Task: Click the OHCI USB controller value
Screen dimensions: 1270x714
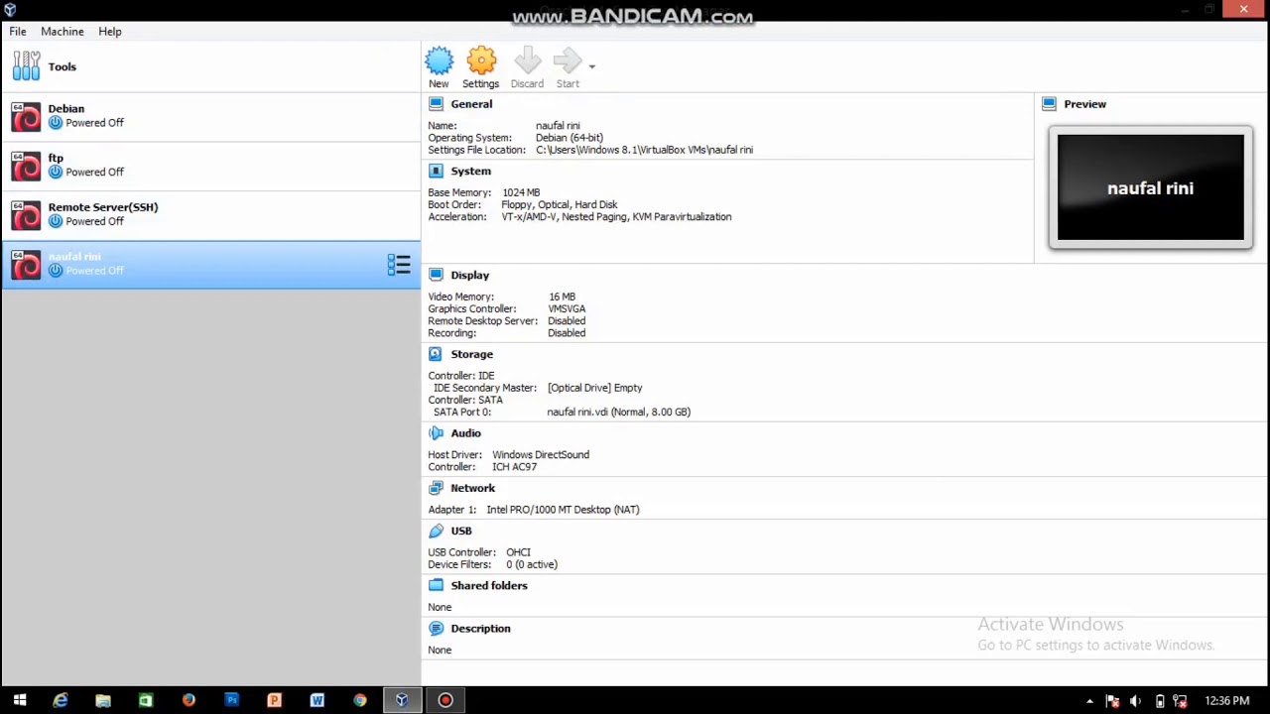Action: [x=518, y=552]
